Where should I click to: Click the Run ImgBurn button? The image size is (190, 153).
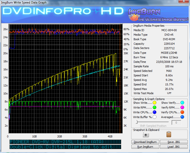(145, 147)
